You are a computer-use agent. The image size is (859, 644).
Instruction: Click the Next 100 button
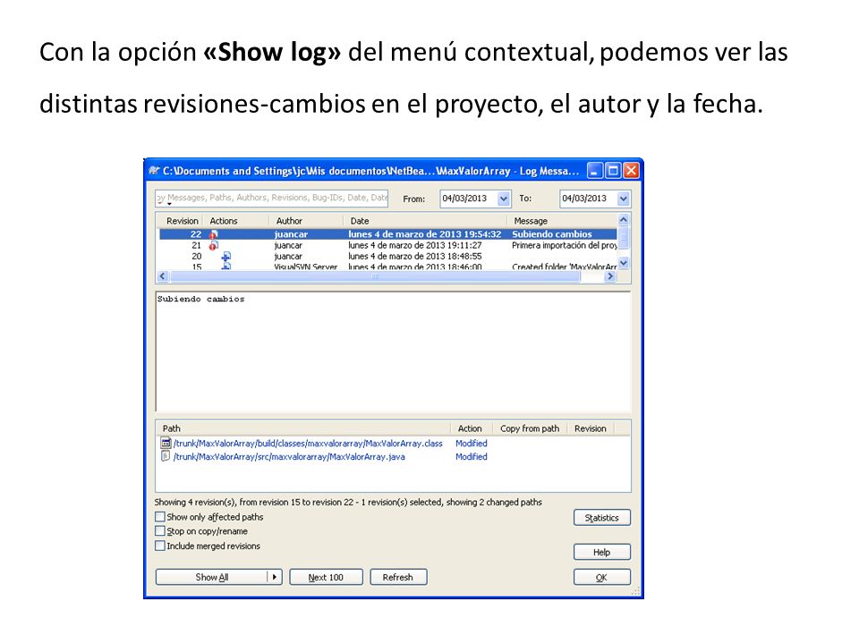326,577
